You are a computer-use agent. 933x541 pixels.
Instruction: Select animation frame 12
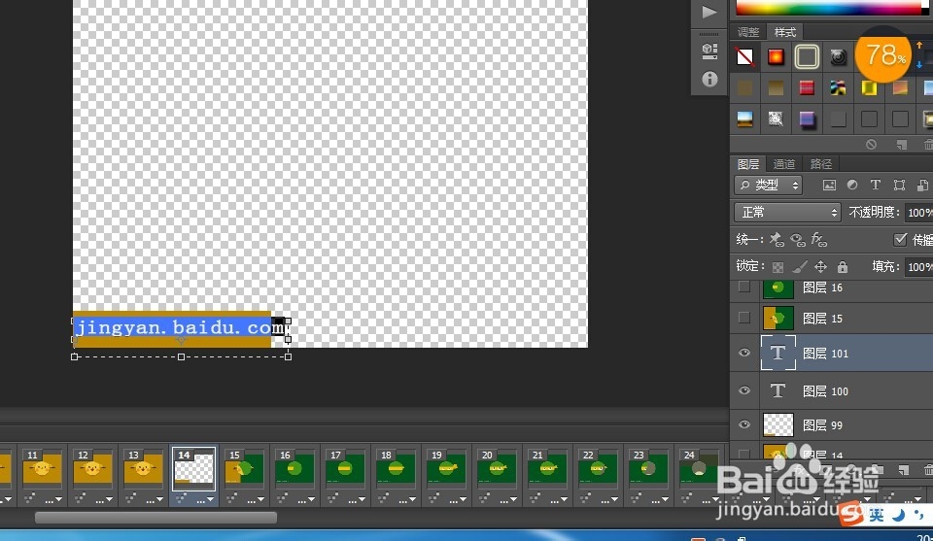93,468
